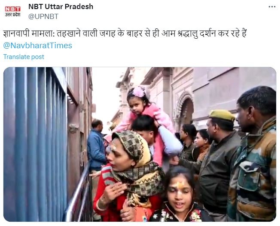Open the @NavbharatTimes mention link
Image resolution: width=280 pixels, height=226 pixels.
(x=37, y=46)
